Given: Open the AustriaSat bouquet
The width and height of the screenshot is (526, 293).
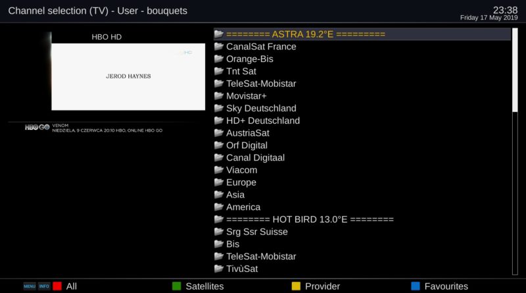Looking at the screenshot, I should [x=362, y=133].
